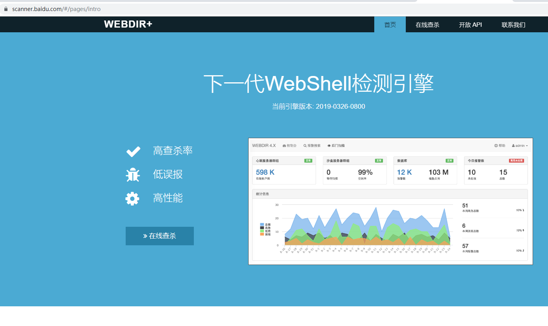Image resolution: width=548 pixels, height=326 pixels.
Task: Click the 103 M disk usage value
Action: pyautogui.click(x=438, y=172)
